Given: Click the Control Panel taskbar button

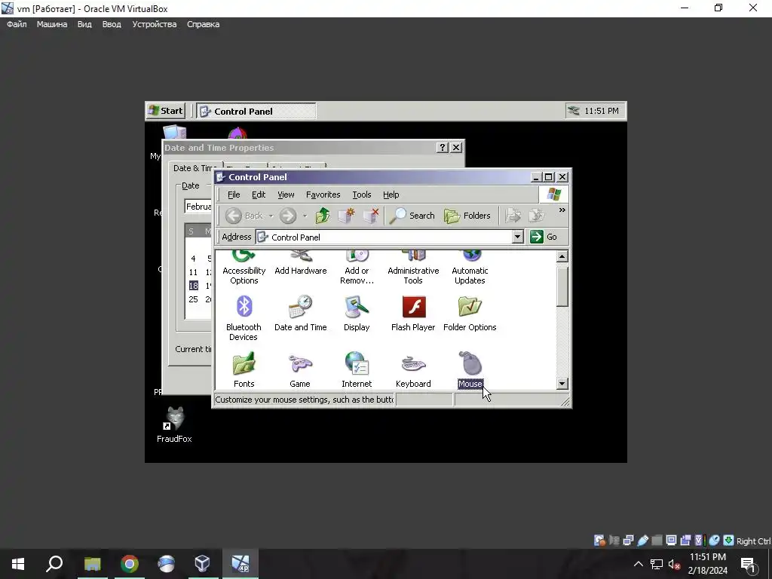Looking at the screenshot, I should click(x=256, y=112).
